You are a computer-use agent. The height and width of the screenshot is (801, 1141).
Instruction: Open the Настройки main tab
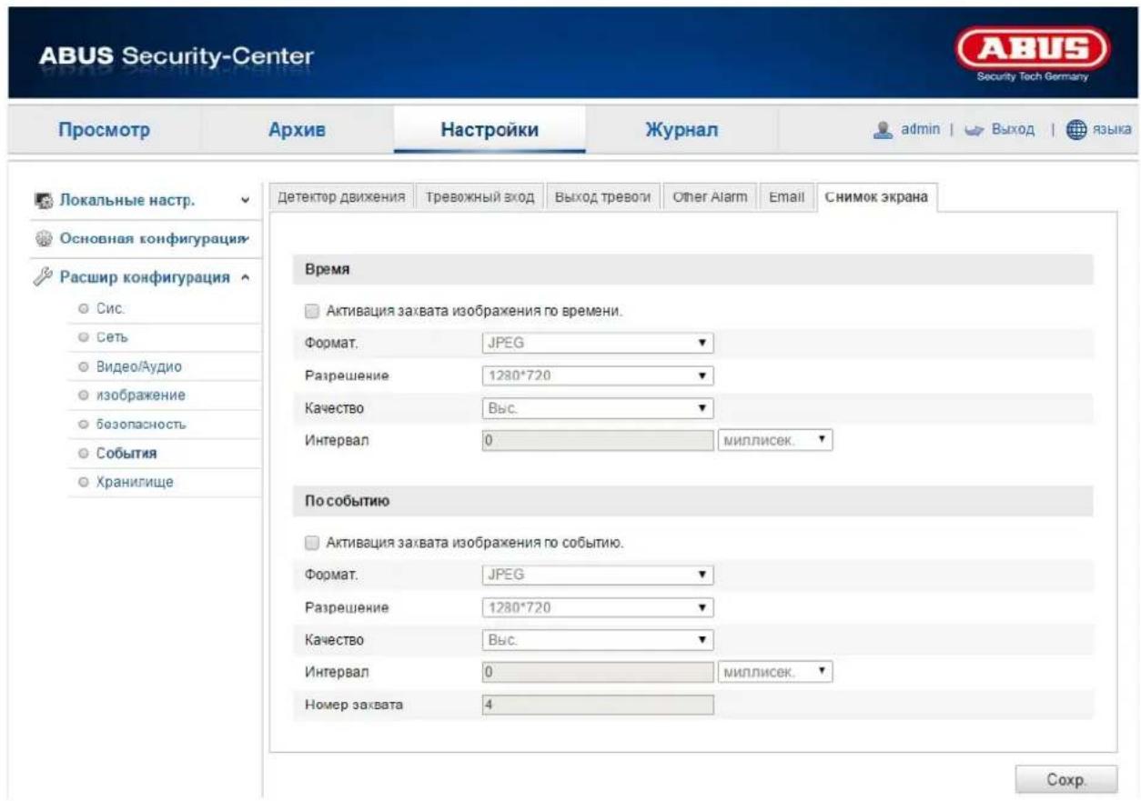pyautogui.click(x=490, y=130)
